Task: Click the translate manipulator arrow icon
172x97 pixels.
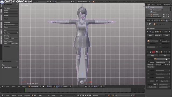Action: 57,86
